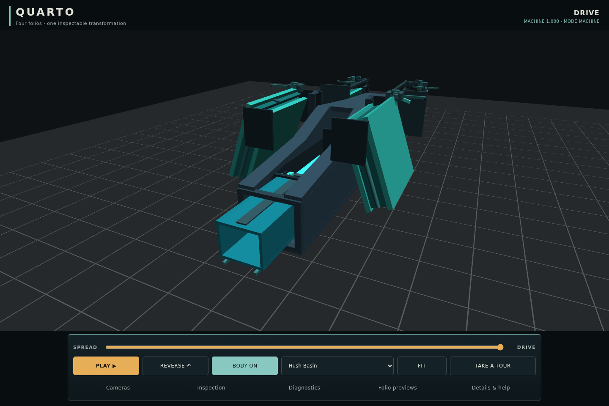
Task: Start TAKE A TOUR
Action: (x=493, y=366)
